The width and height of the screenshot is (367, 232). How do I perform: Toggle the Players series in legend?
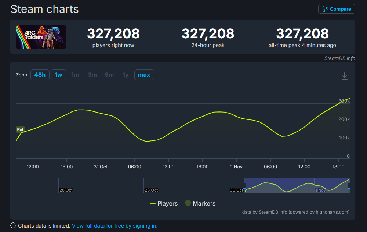click(x=164, y=203)
